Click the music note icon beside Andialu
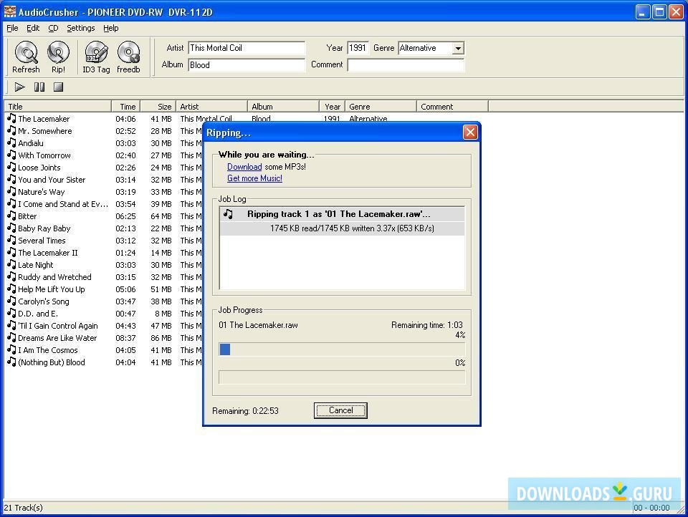This screenshot has width=688, height=517. pos(11,142)
